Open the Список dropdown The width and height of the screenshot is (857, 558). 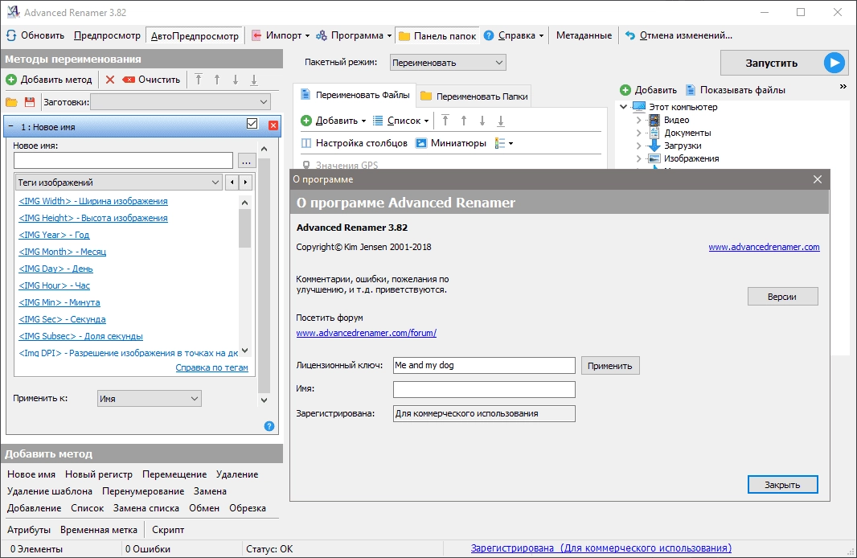click(x=400, y=121)
